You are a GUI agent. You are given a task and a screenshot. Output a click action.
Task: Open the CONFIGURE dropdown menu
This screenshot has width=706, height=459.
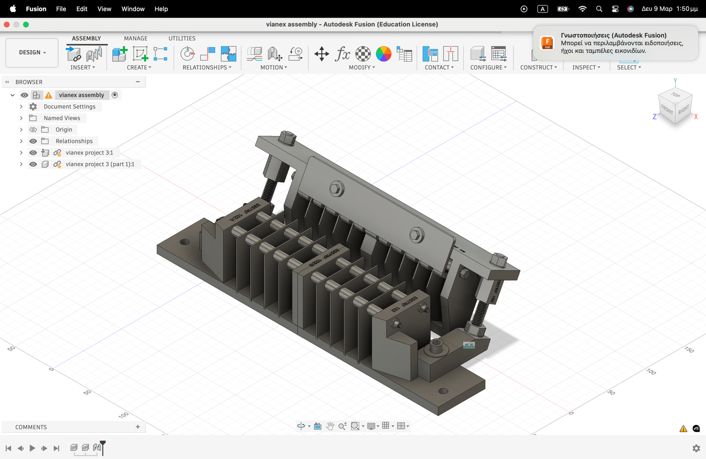[x=488, y=67]
